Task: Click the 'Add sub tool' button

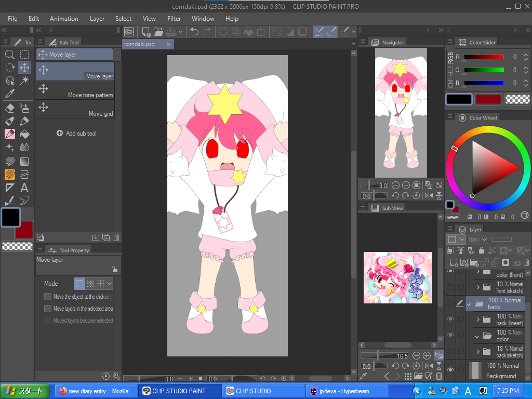Action: (76, 134)
